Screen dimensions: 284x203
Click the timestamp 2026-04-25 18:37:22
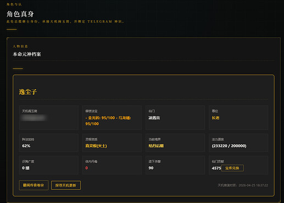point(253,185)
